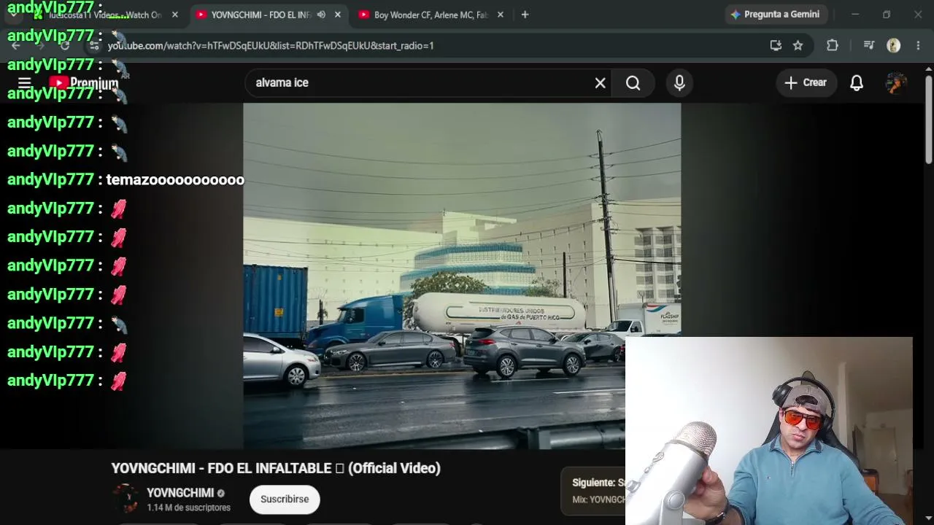The width and height of the screenshot is (934, 525).
Task: Close the YOVNGCHIMI tab
Action: pos(337,15)
